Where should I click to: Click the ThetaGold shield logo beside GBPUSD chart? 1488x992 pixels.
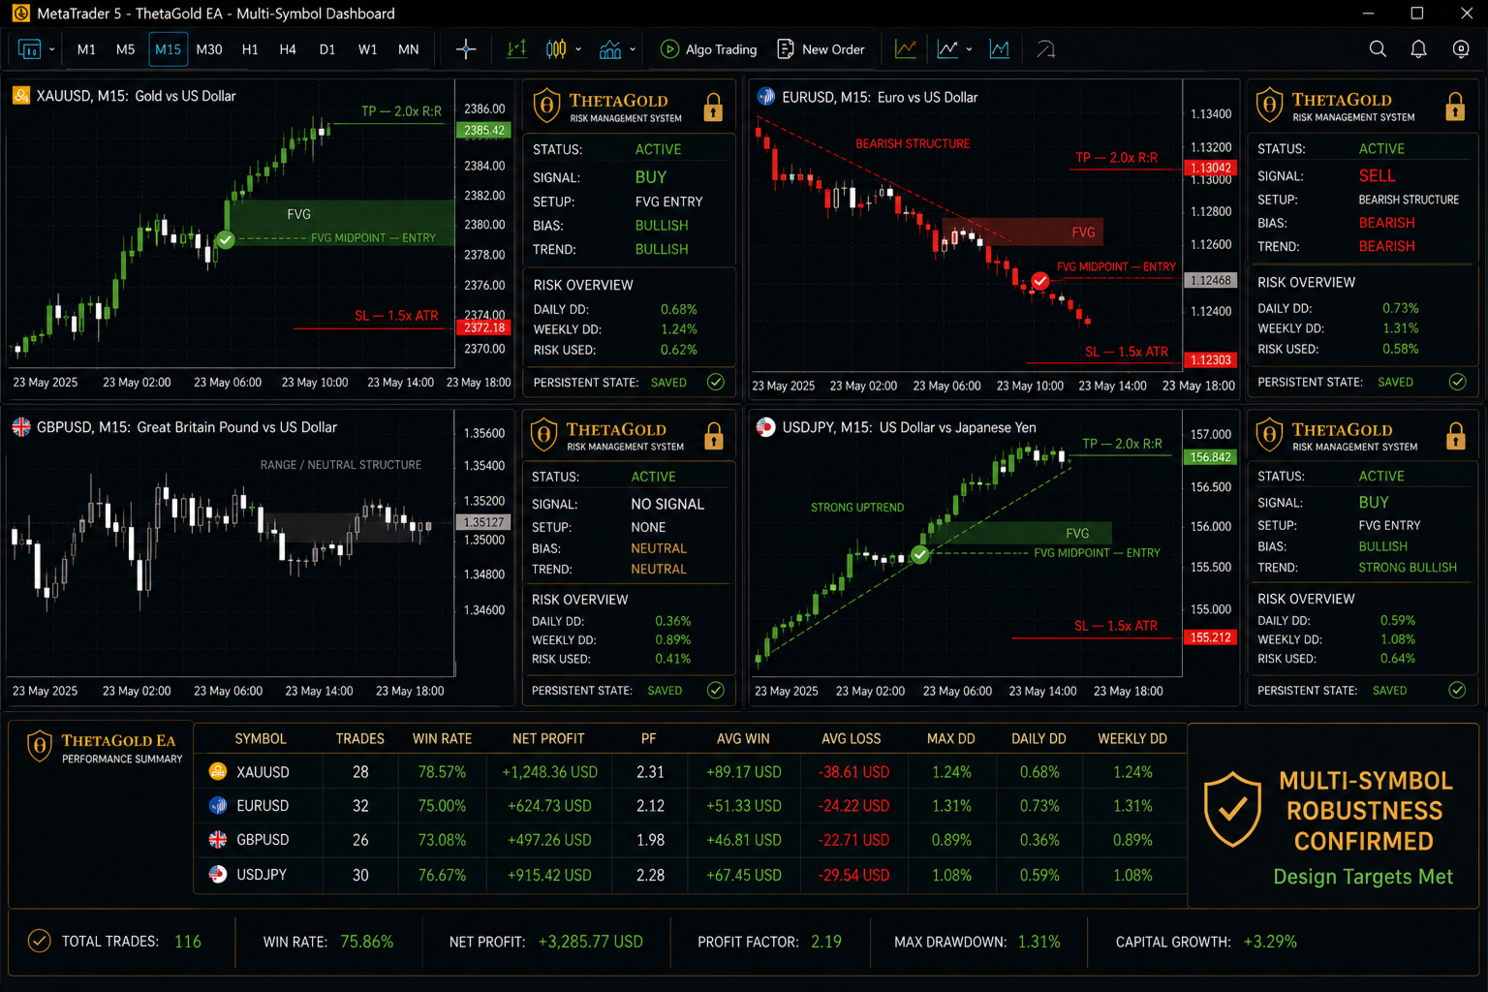click(x=544, y=435)
